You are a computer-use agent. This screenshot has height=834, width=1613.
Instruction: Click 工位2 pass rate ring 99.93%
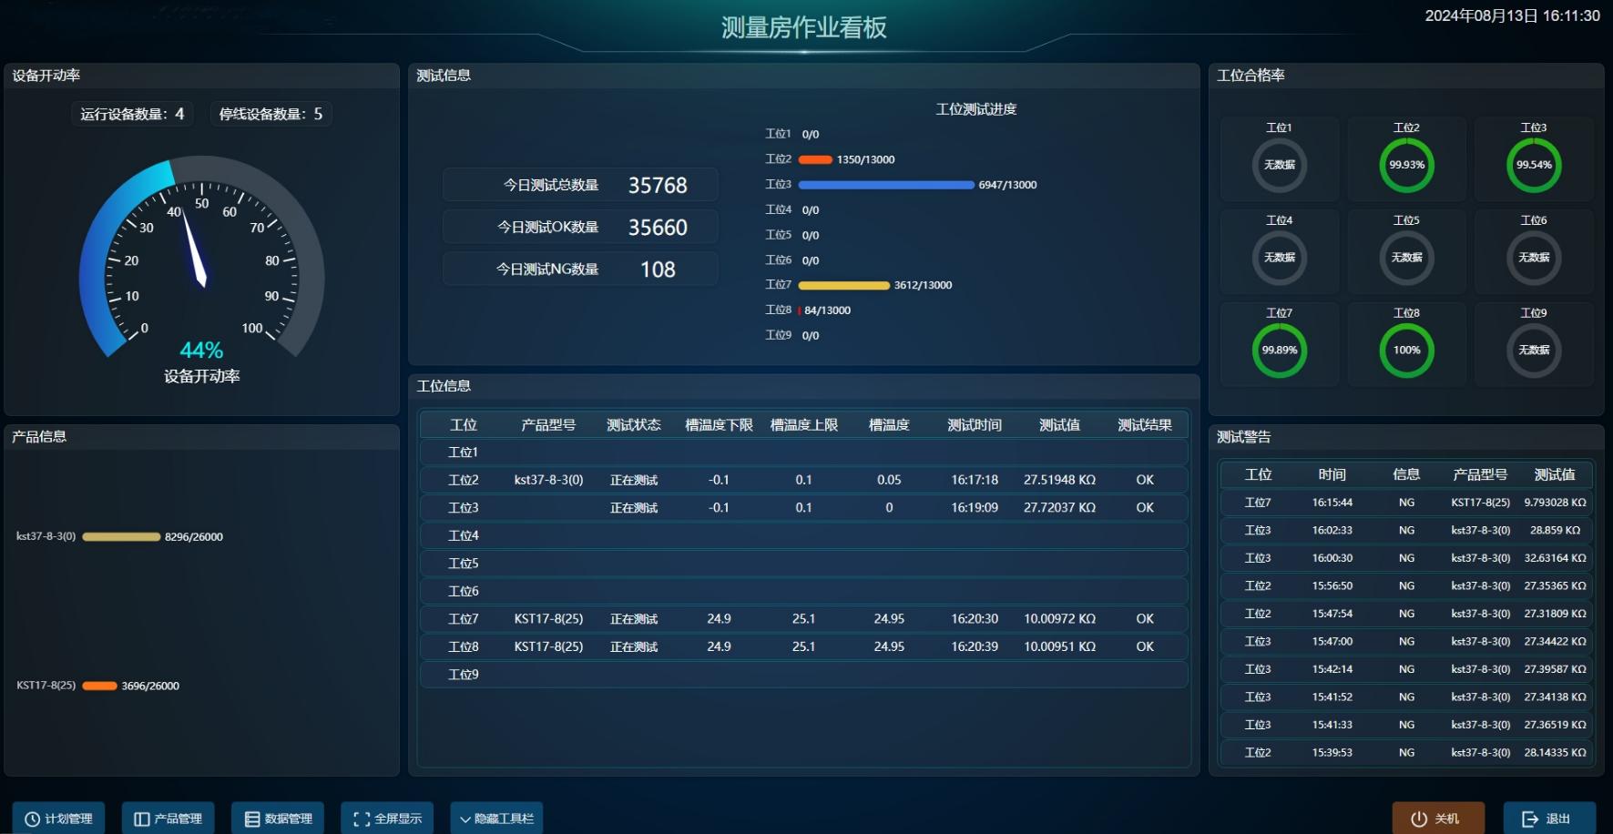tap(1406, 165)
